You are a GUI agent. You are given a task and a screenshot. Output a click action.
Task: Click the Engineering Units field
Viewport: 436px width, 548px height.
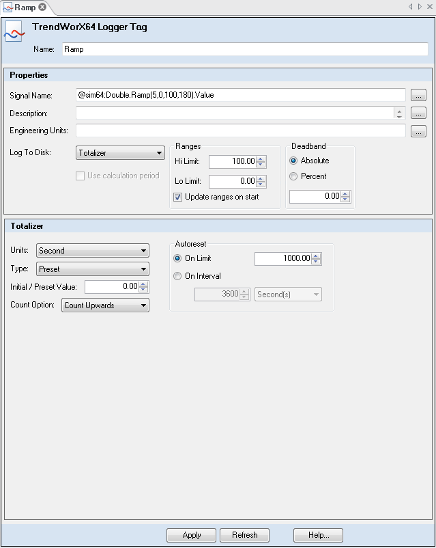(240, 131)
